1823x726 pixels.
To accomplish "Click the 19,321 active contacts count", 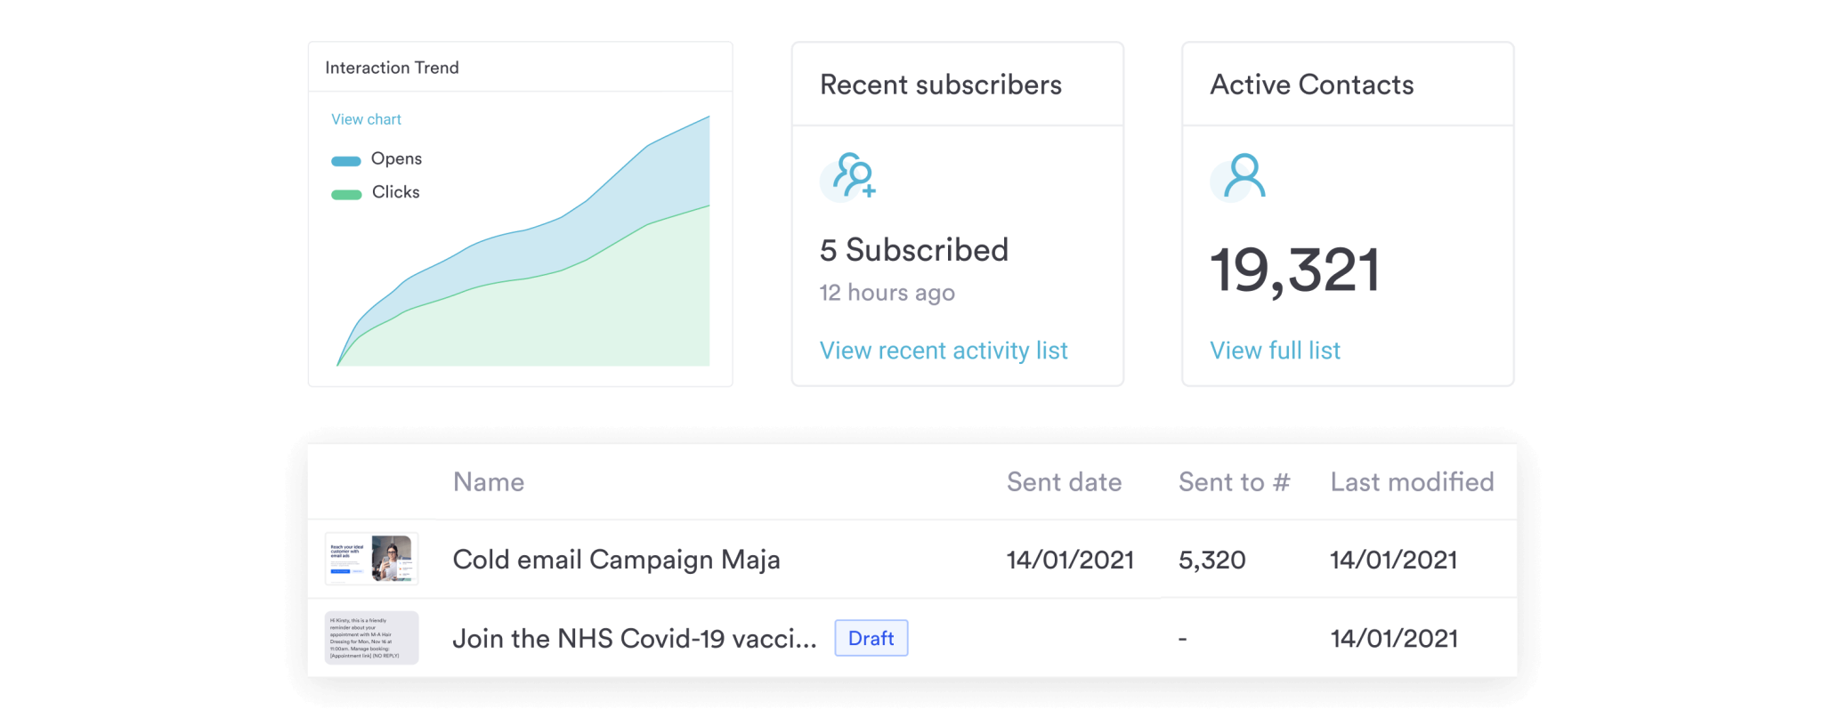I will 1294,270.
